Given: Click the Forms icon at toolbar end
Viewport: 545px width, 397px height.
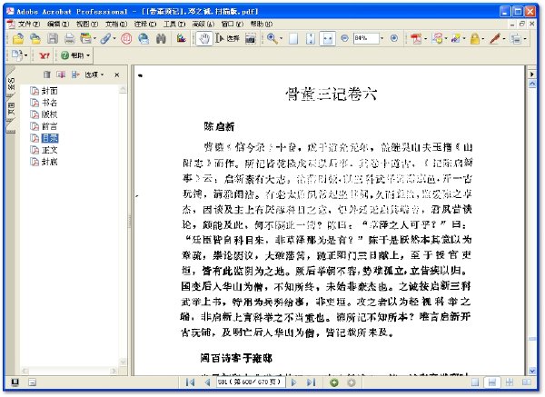Looking at the screenshot, I should pos(516,38).
